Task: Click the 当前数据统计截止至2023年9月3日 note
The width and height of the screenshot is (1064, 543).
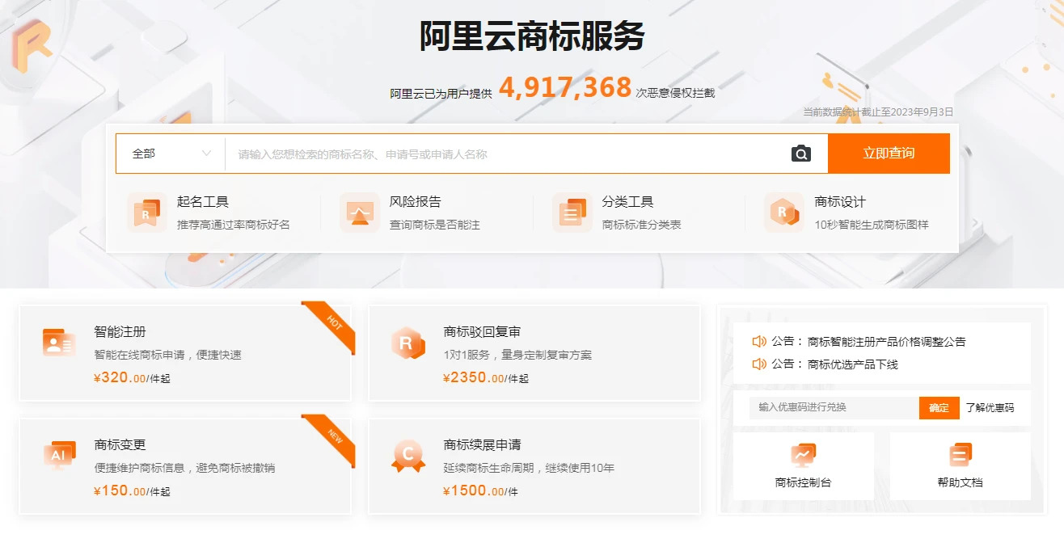Action: [878, 112]
